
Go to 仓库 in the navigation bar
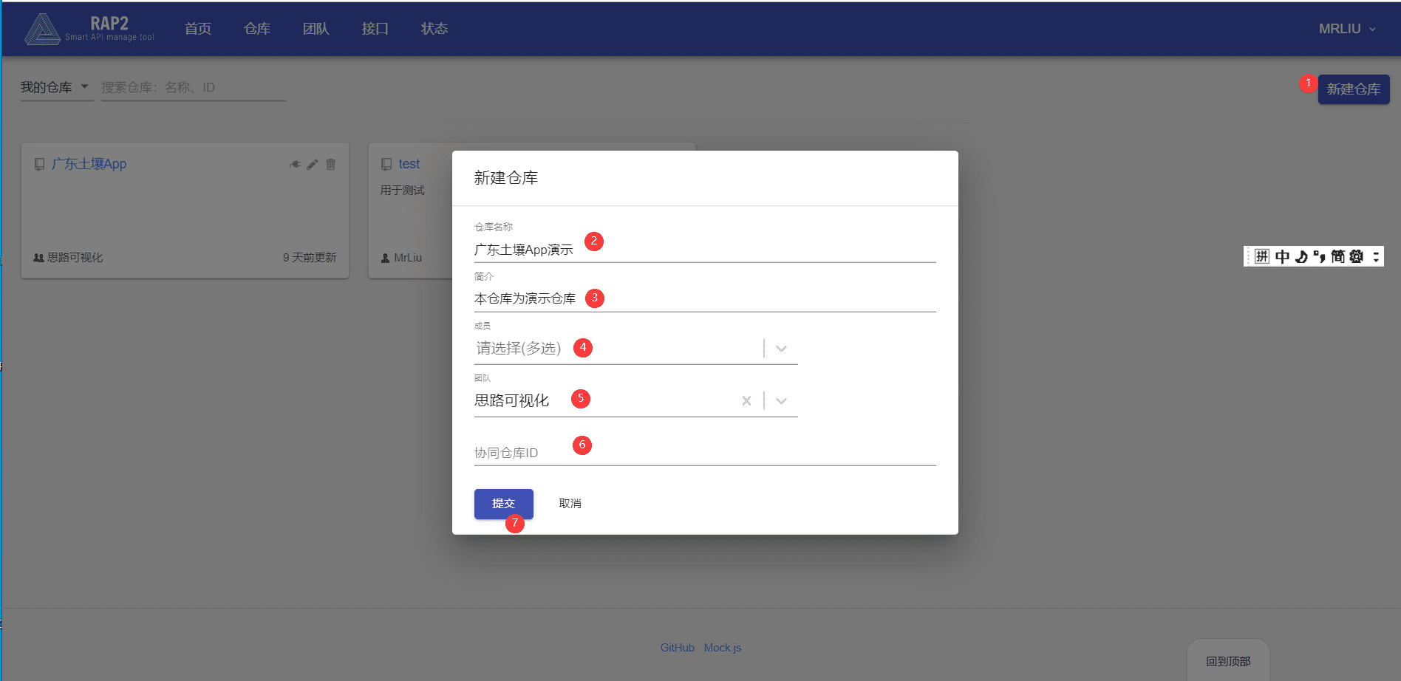(x=257, y=29)
